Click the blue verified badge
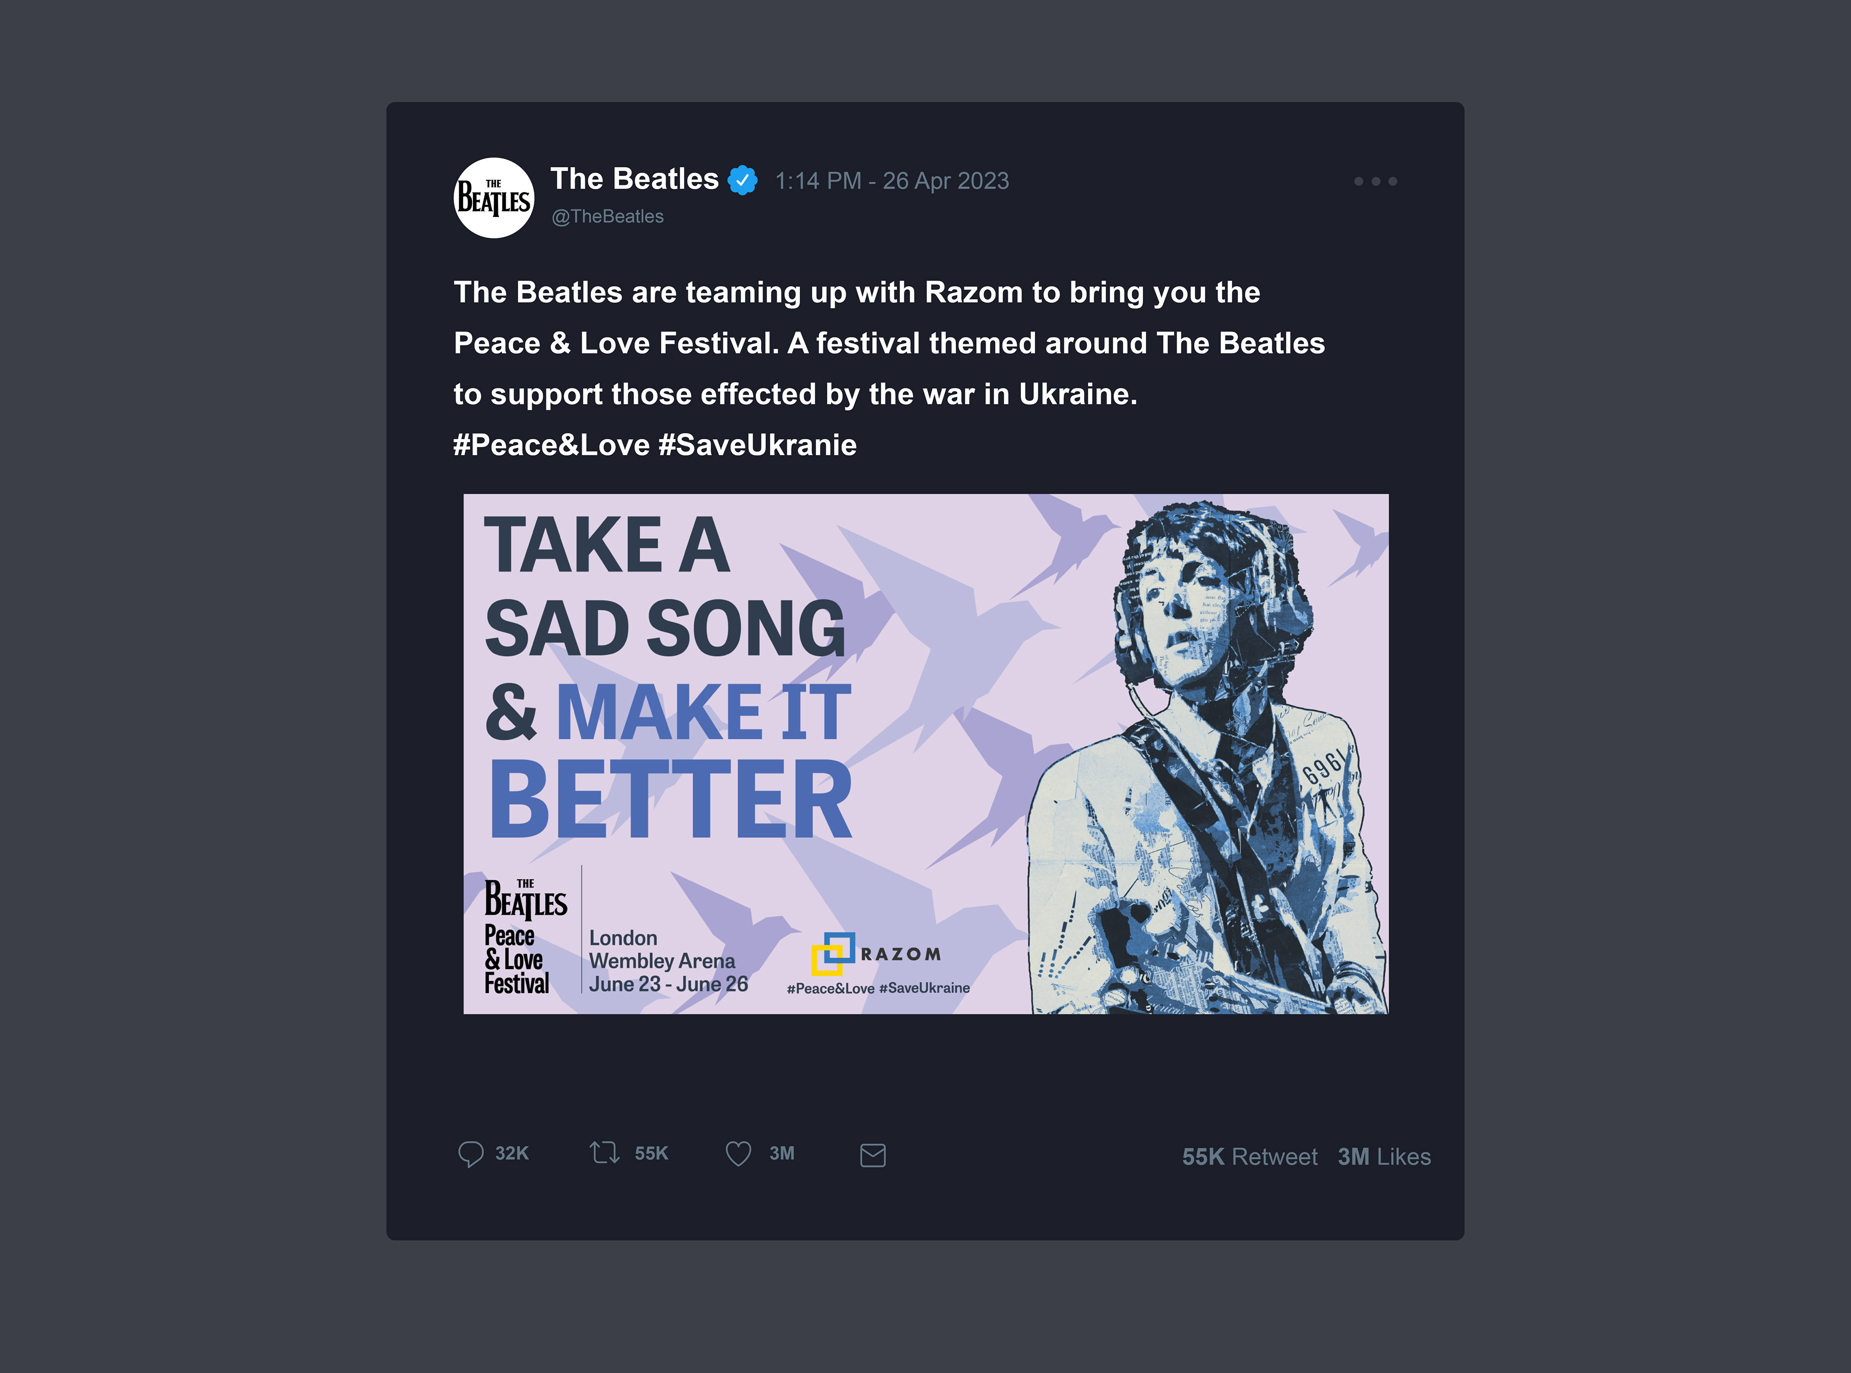Image resolution: width=1851 pixels, height=1373 pixels. (742, 179)
